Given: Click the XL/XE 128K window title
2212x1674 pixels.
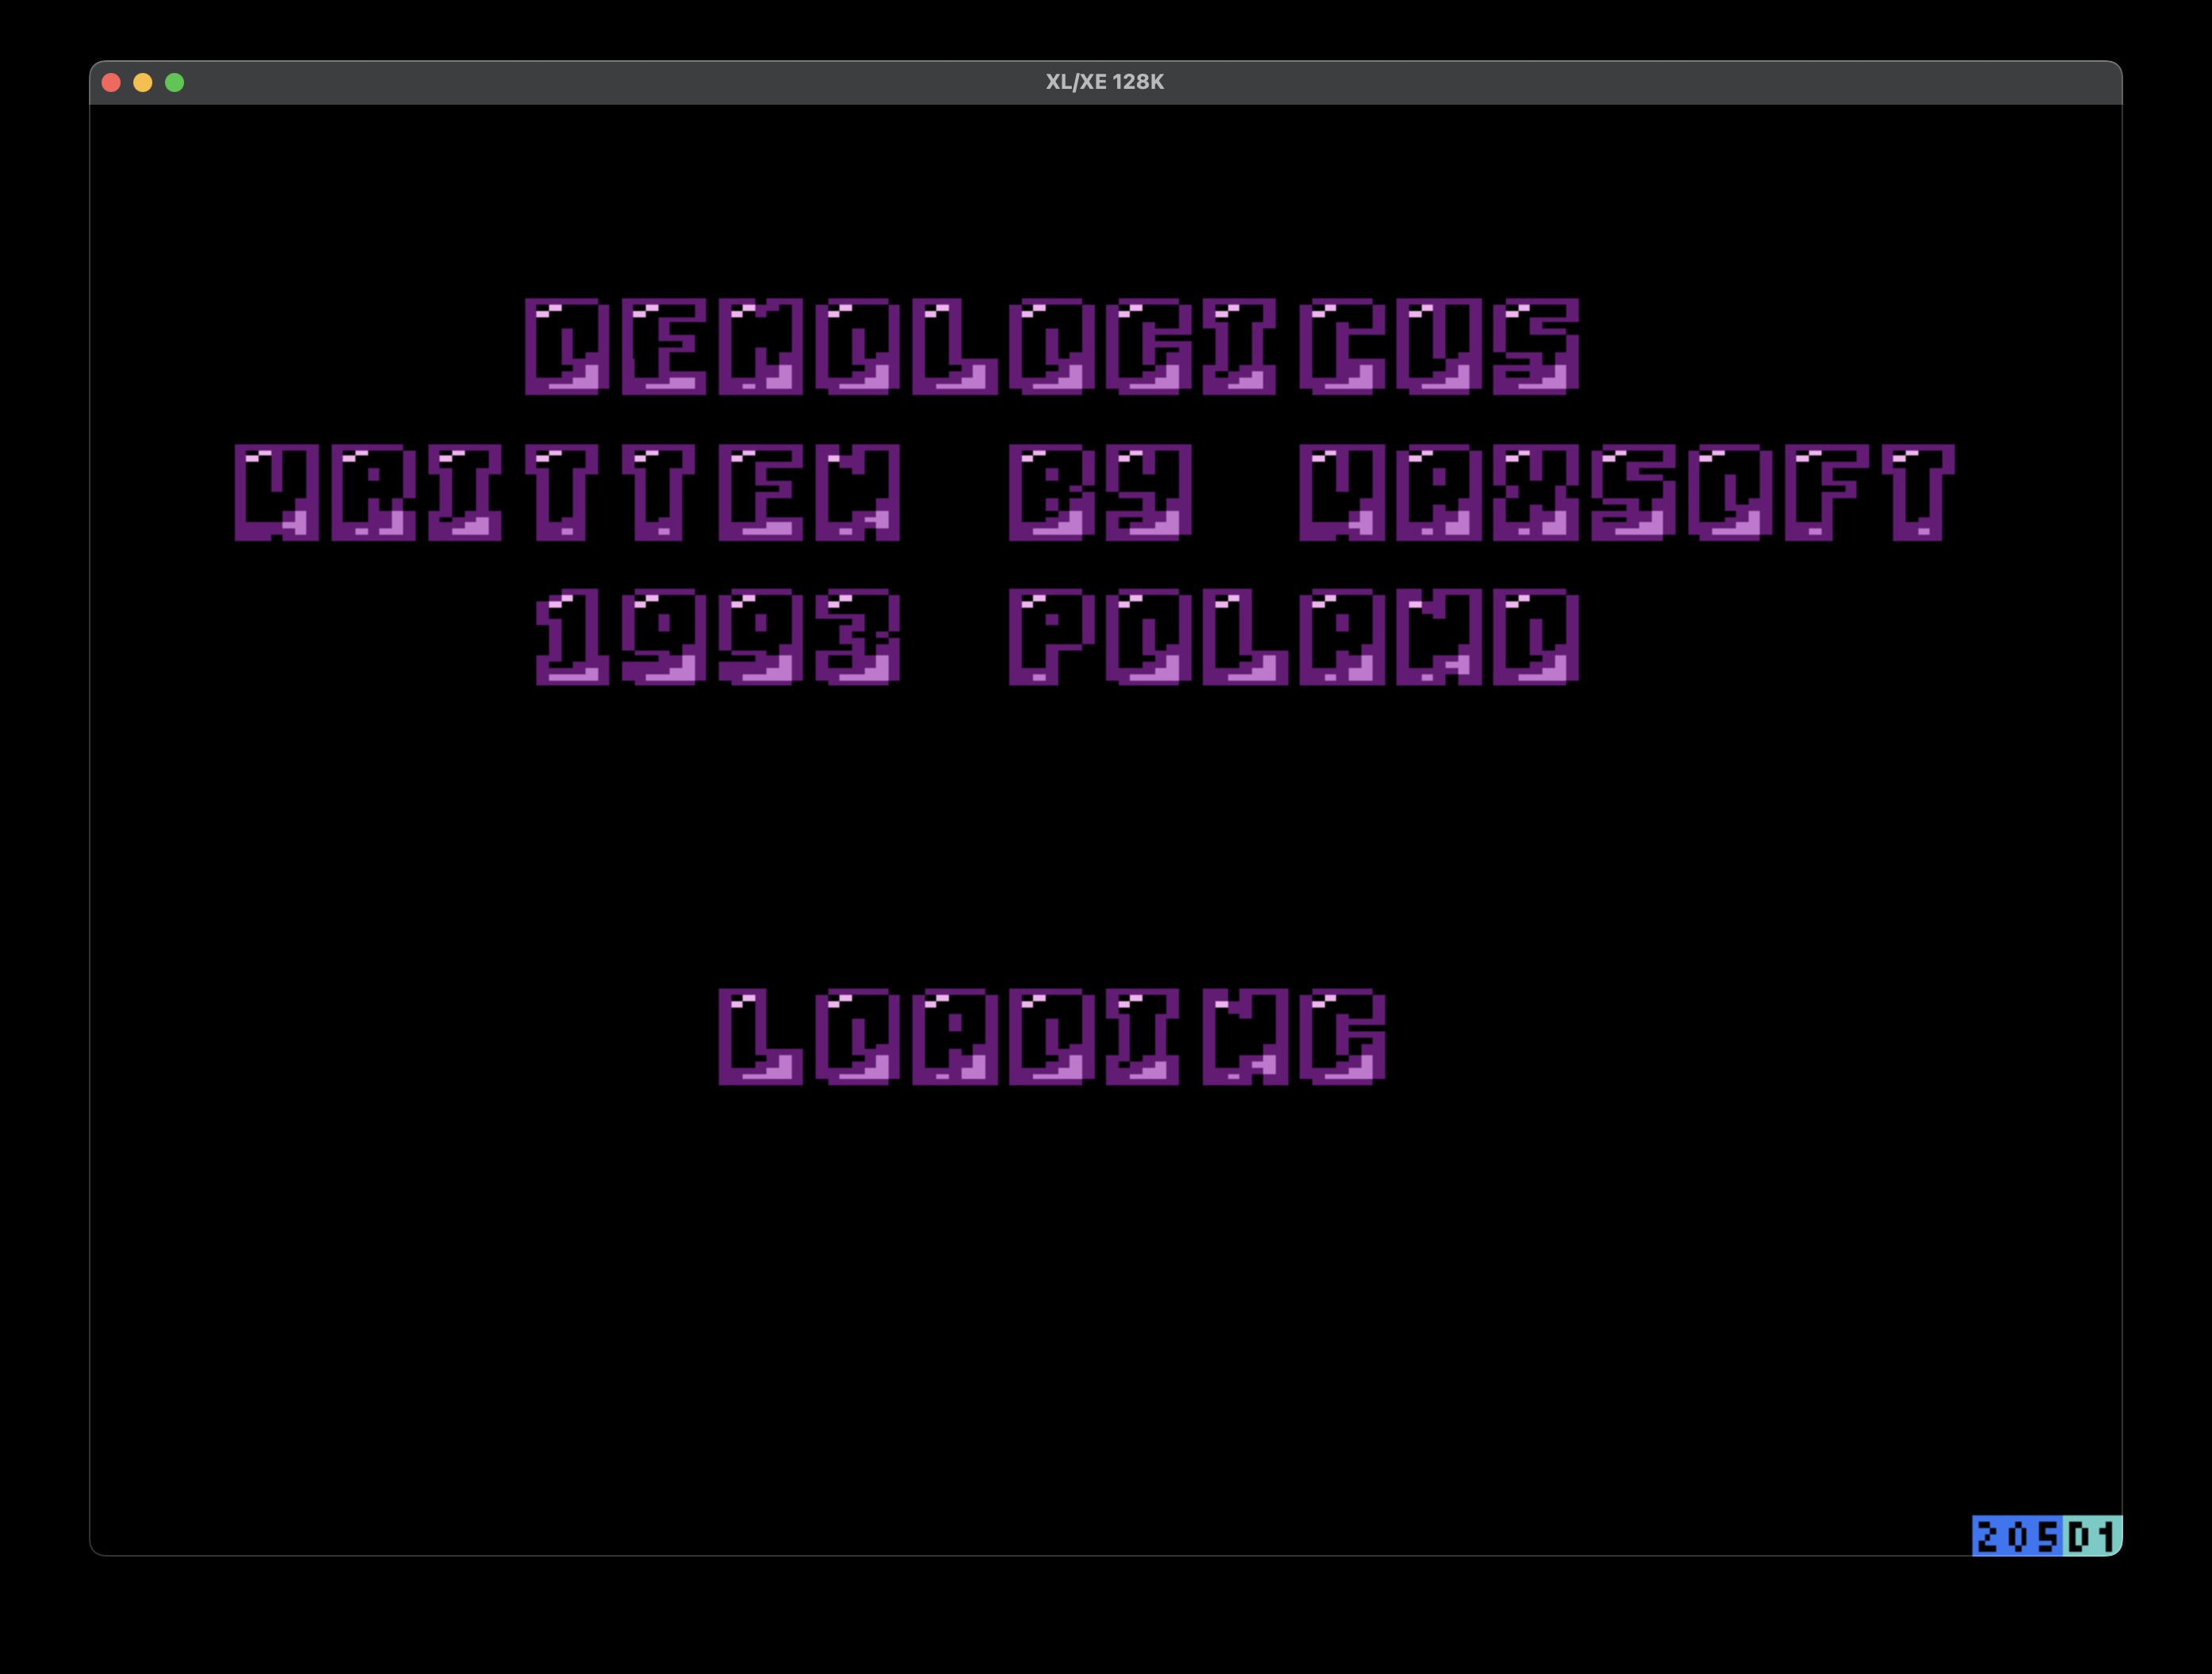Looking at the screenshot, I should [x=1104, y=82].
